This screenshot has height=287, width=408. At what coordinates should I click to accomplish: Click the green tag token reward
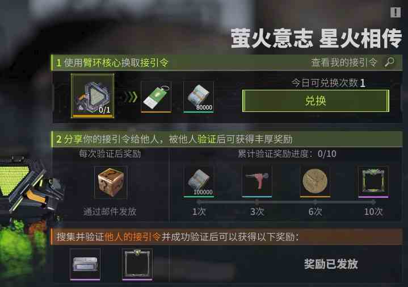click(156, 97)
